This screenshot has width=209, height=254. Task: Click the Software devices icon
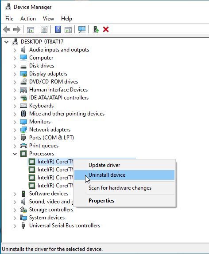pyautogui.click(x=23, y=194)
